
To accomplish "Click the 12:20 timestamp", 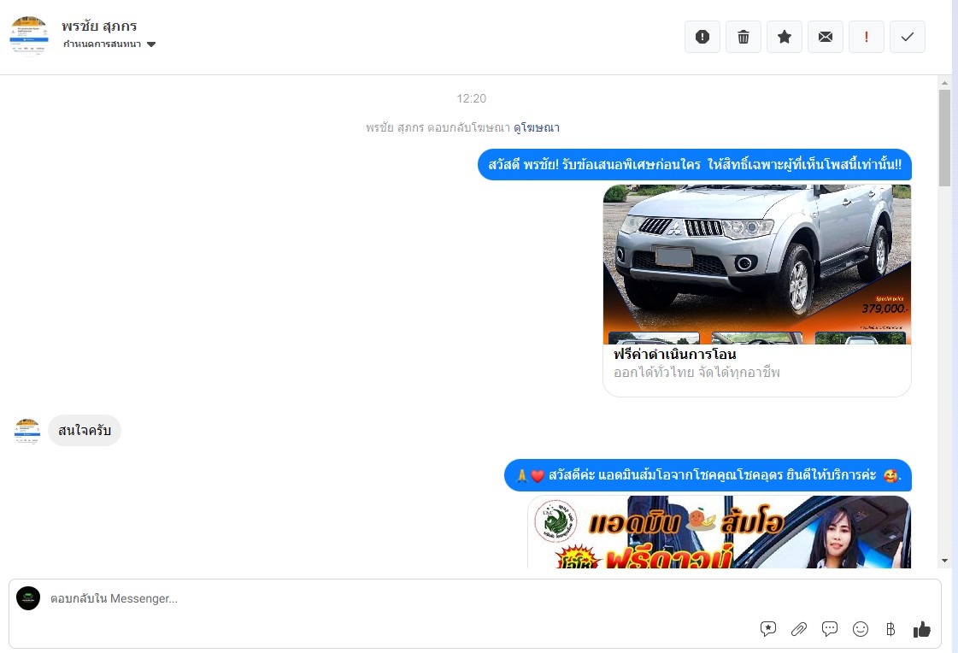I will pyautogui.click(x=472, y=98).
